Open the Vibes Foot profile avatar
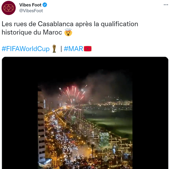 [x=8, y=8]
